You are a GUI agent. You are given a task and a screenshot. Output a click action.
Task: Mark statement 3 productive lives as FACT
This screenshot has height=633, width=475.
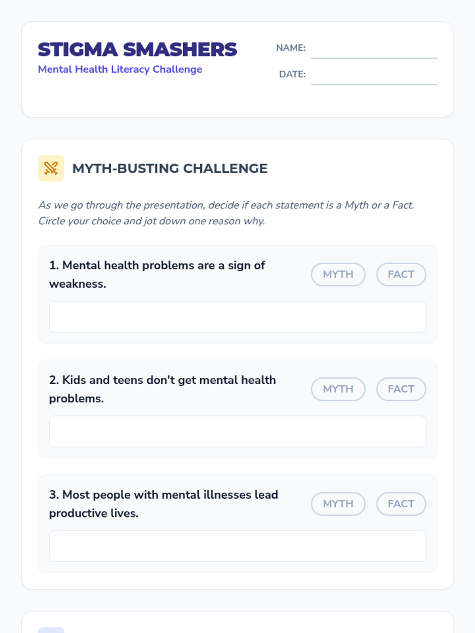tap(401, 504)
